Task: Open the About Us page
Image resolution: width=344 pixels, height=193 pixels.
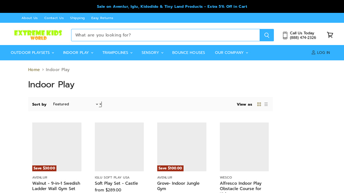Action: click(x=29, y=18)
